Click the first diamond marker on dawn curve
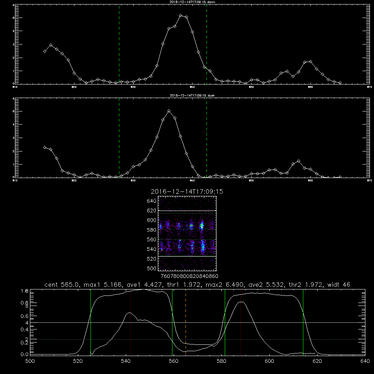 click(45, 51)
